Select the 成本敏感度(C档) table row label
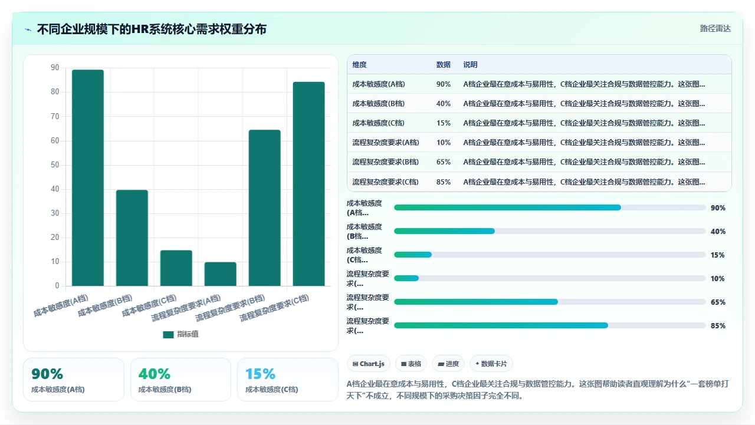The height and width of the screenshot is (425, 755). tap(379, 123)
